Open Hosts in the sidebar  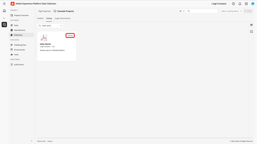tap(21, 54)
